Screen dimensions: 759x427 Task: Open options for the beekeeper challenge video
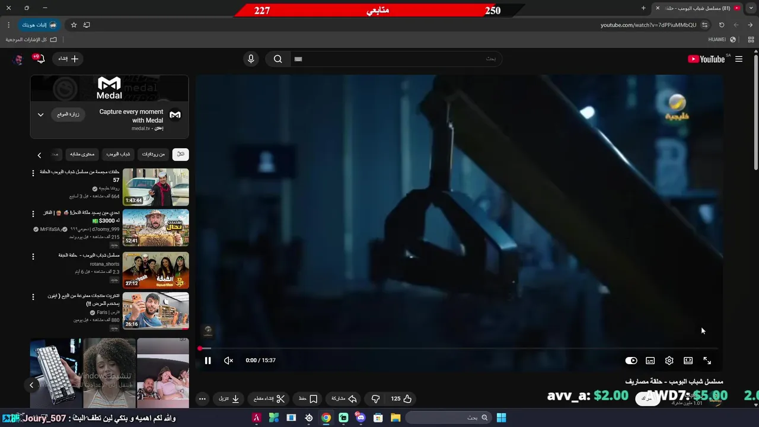[33, 214]
